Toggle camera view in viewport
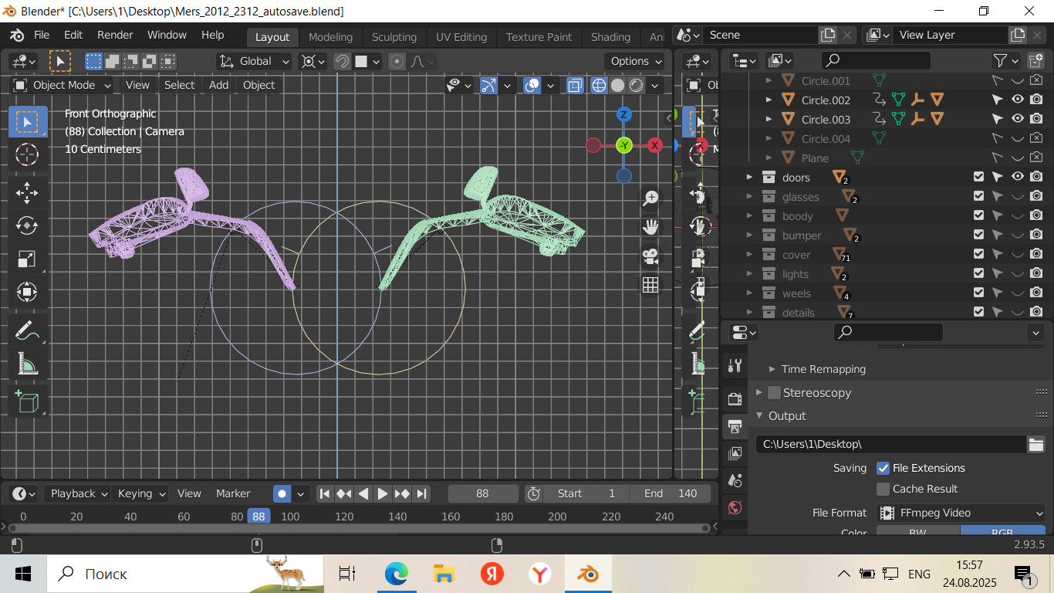1054x593 pixels. pyautogui.click(x=650, y=256)
